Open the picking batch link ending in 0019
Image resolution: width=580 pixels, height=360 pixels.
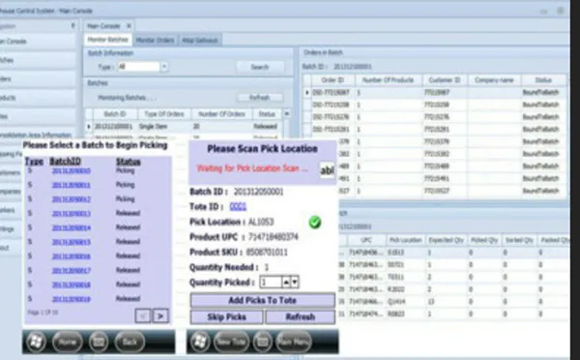(71, 299)
